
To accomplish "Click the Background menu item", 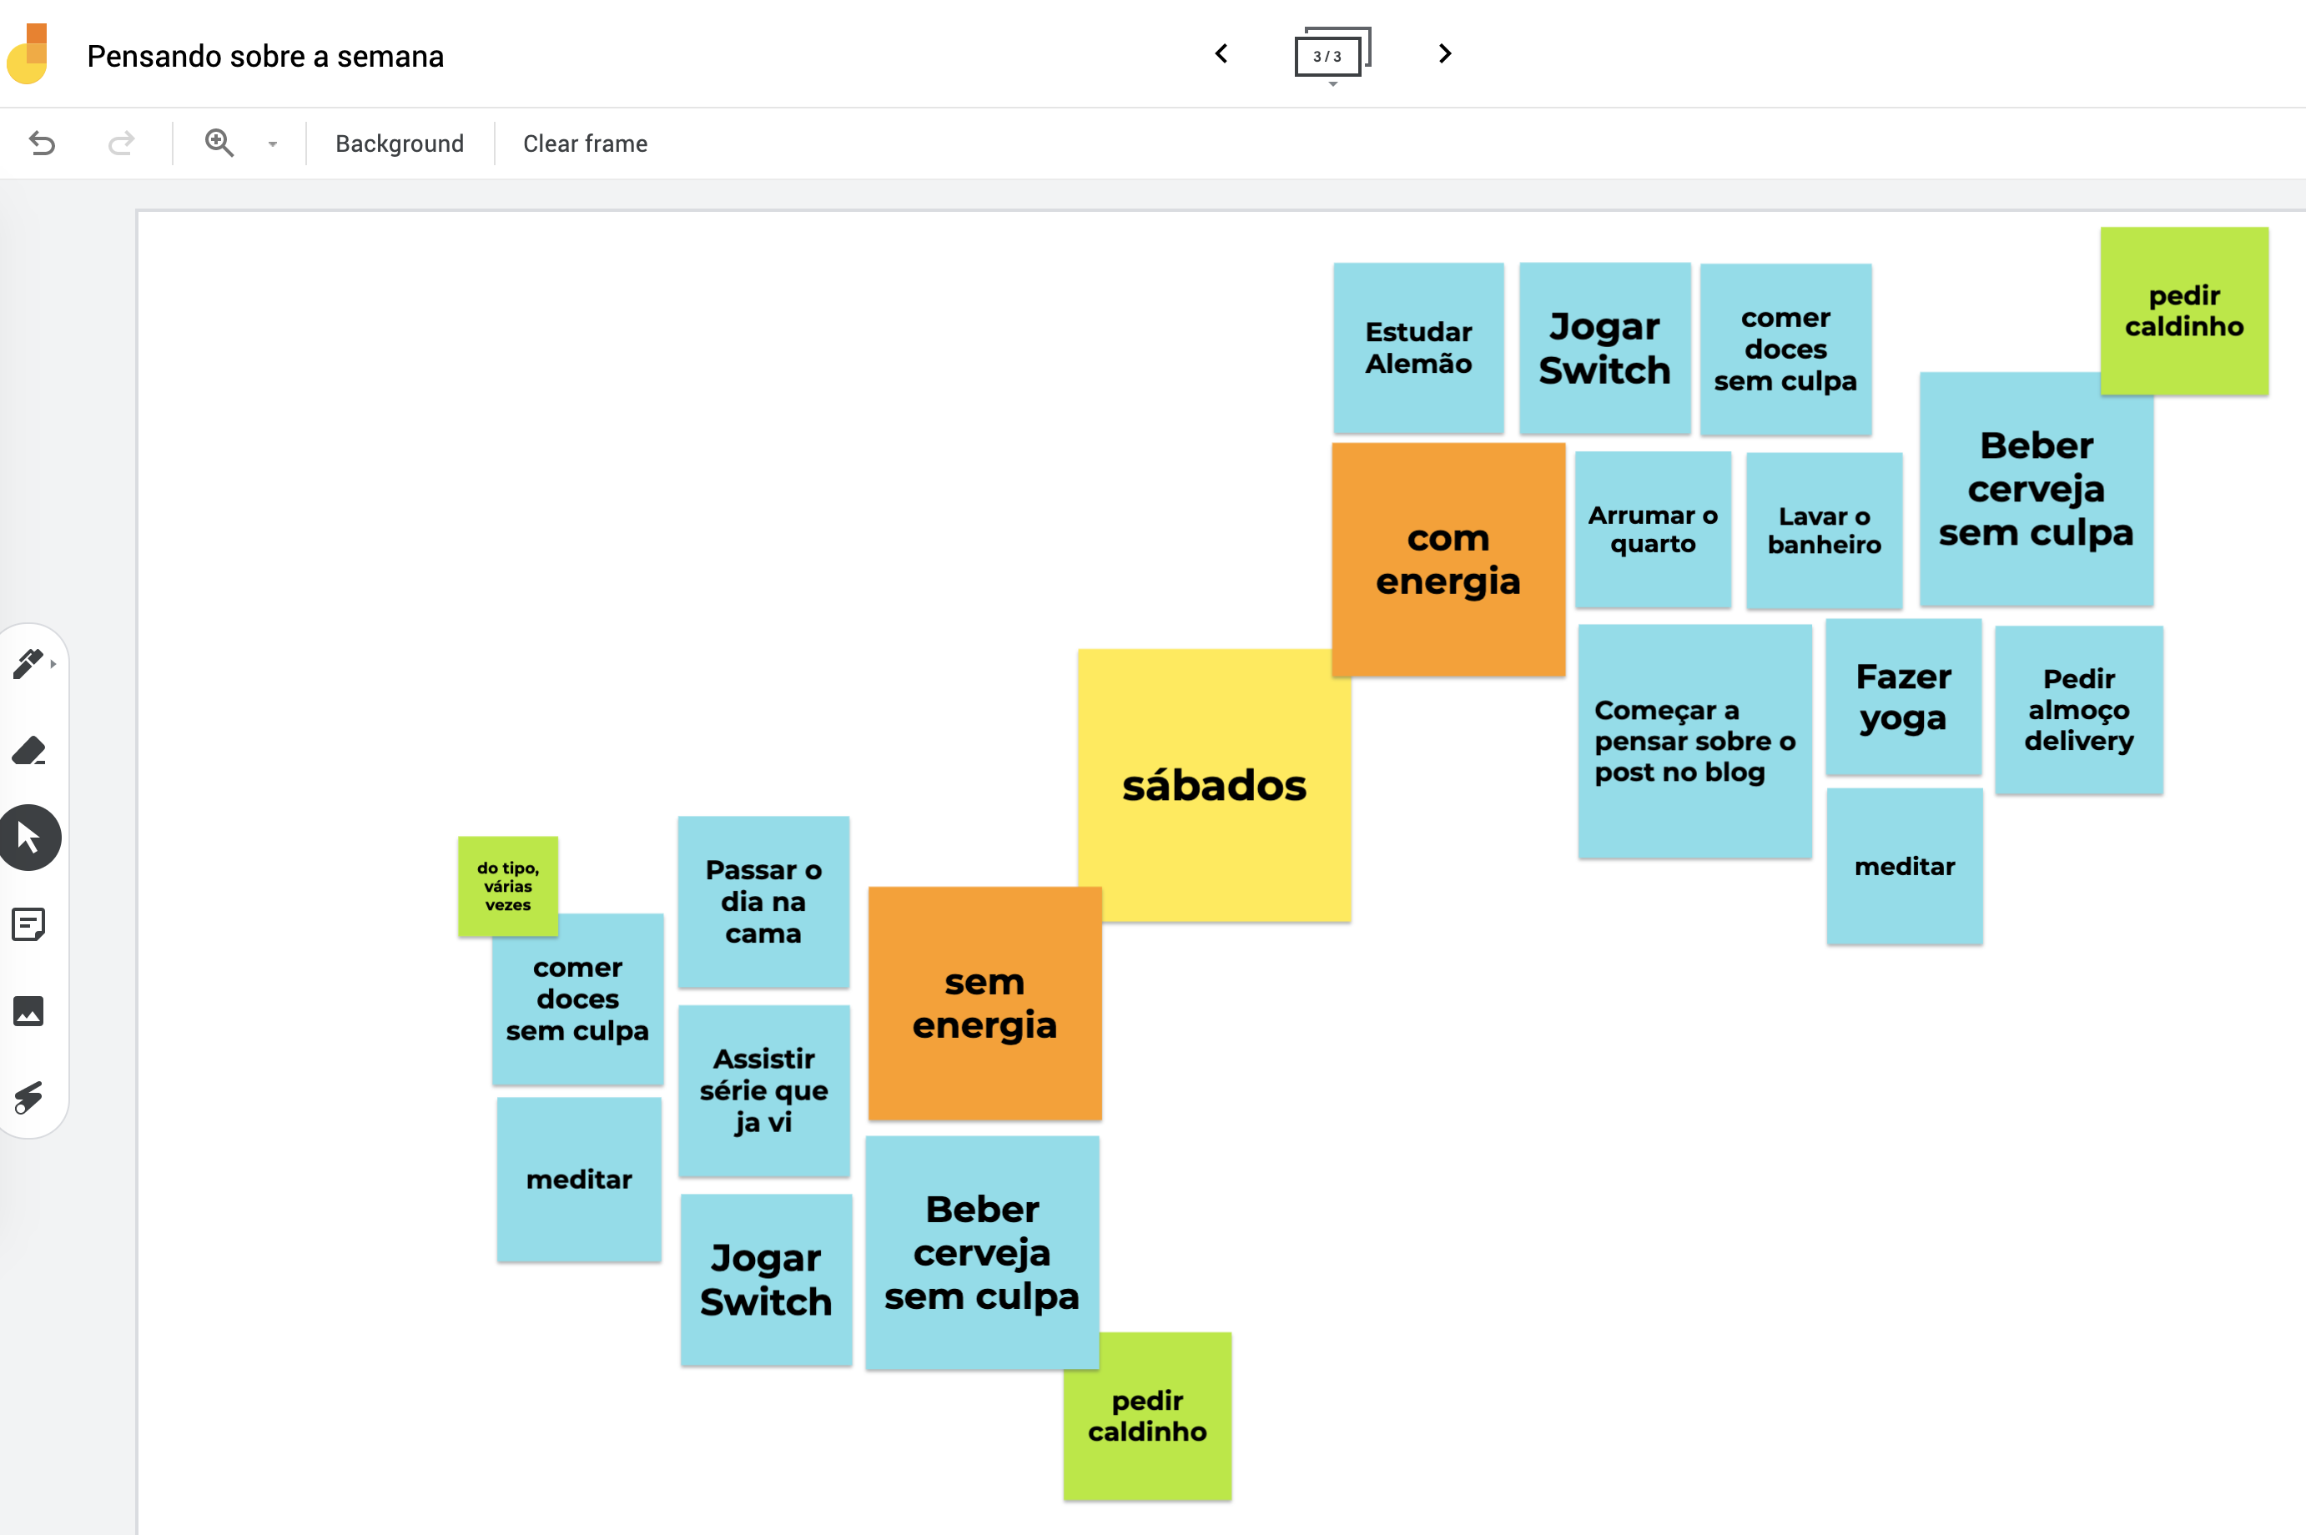I will 397,143.
